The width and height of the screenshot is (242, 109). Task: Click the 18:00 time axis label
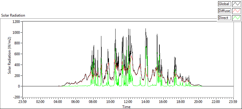point(181,102)
